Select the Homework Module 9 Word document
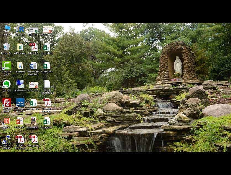The image size is (231, 175). pyautogui.click(x=33, y=66)
